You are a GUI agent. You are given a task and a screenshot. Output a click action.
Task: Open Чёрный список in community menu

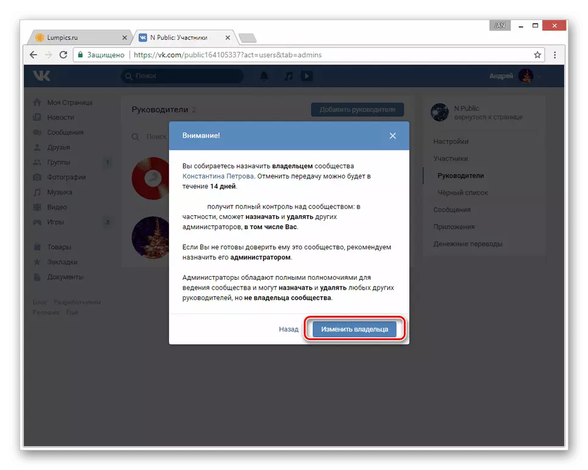[x=462, y=193]
